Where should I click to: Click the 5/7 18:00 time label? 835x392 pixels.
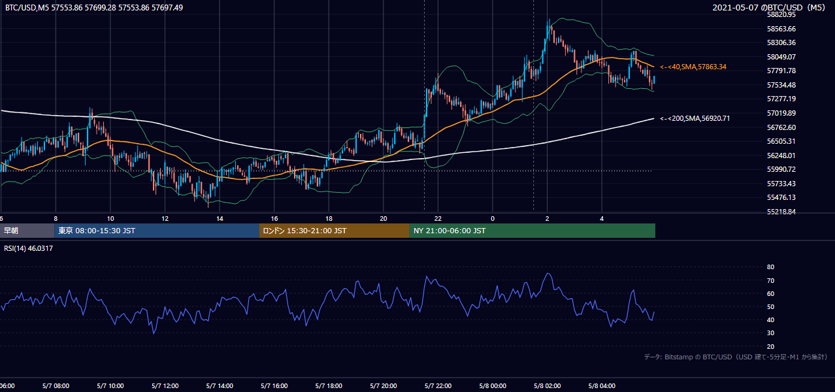[329, 386]
